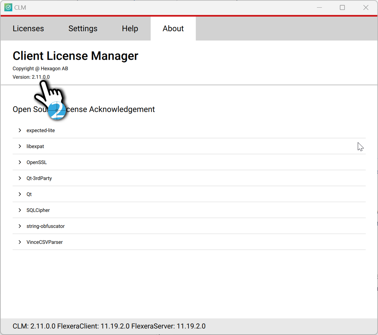Expand the VinceCSVParser chevron
The width and height of the screenshot is (378, 335).
click(x=20, y=242)
